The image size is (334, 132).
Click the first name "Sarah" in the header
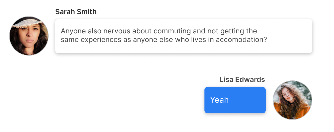click(65, 12)
